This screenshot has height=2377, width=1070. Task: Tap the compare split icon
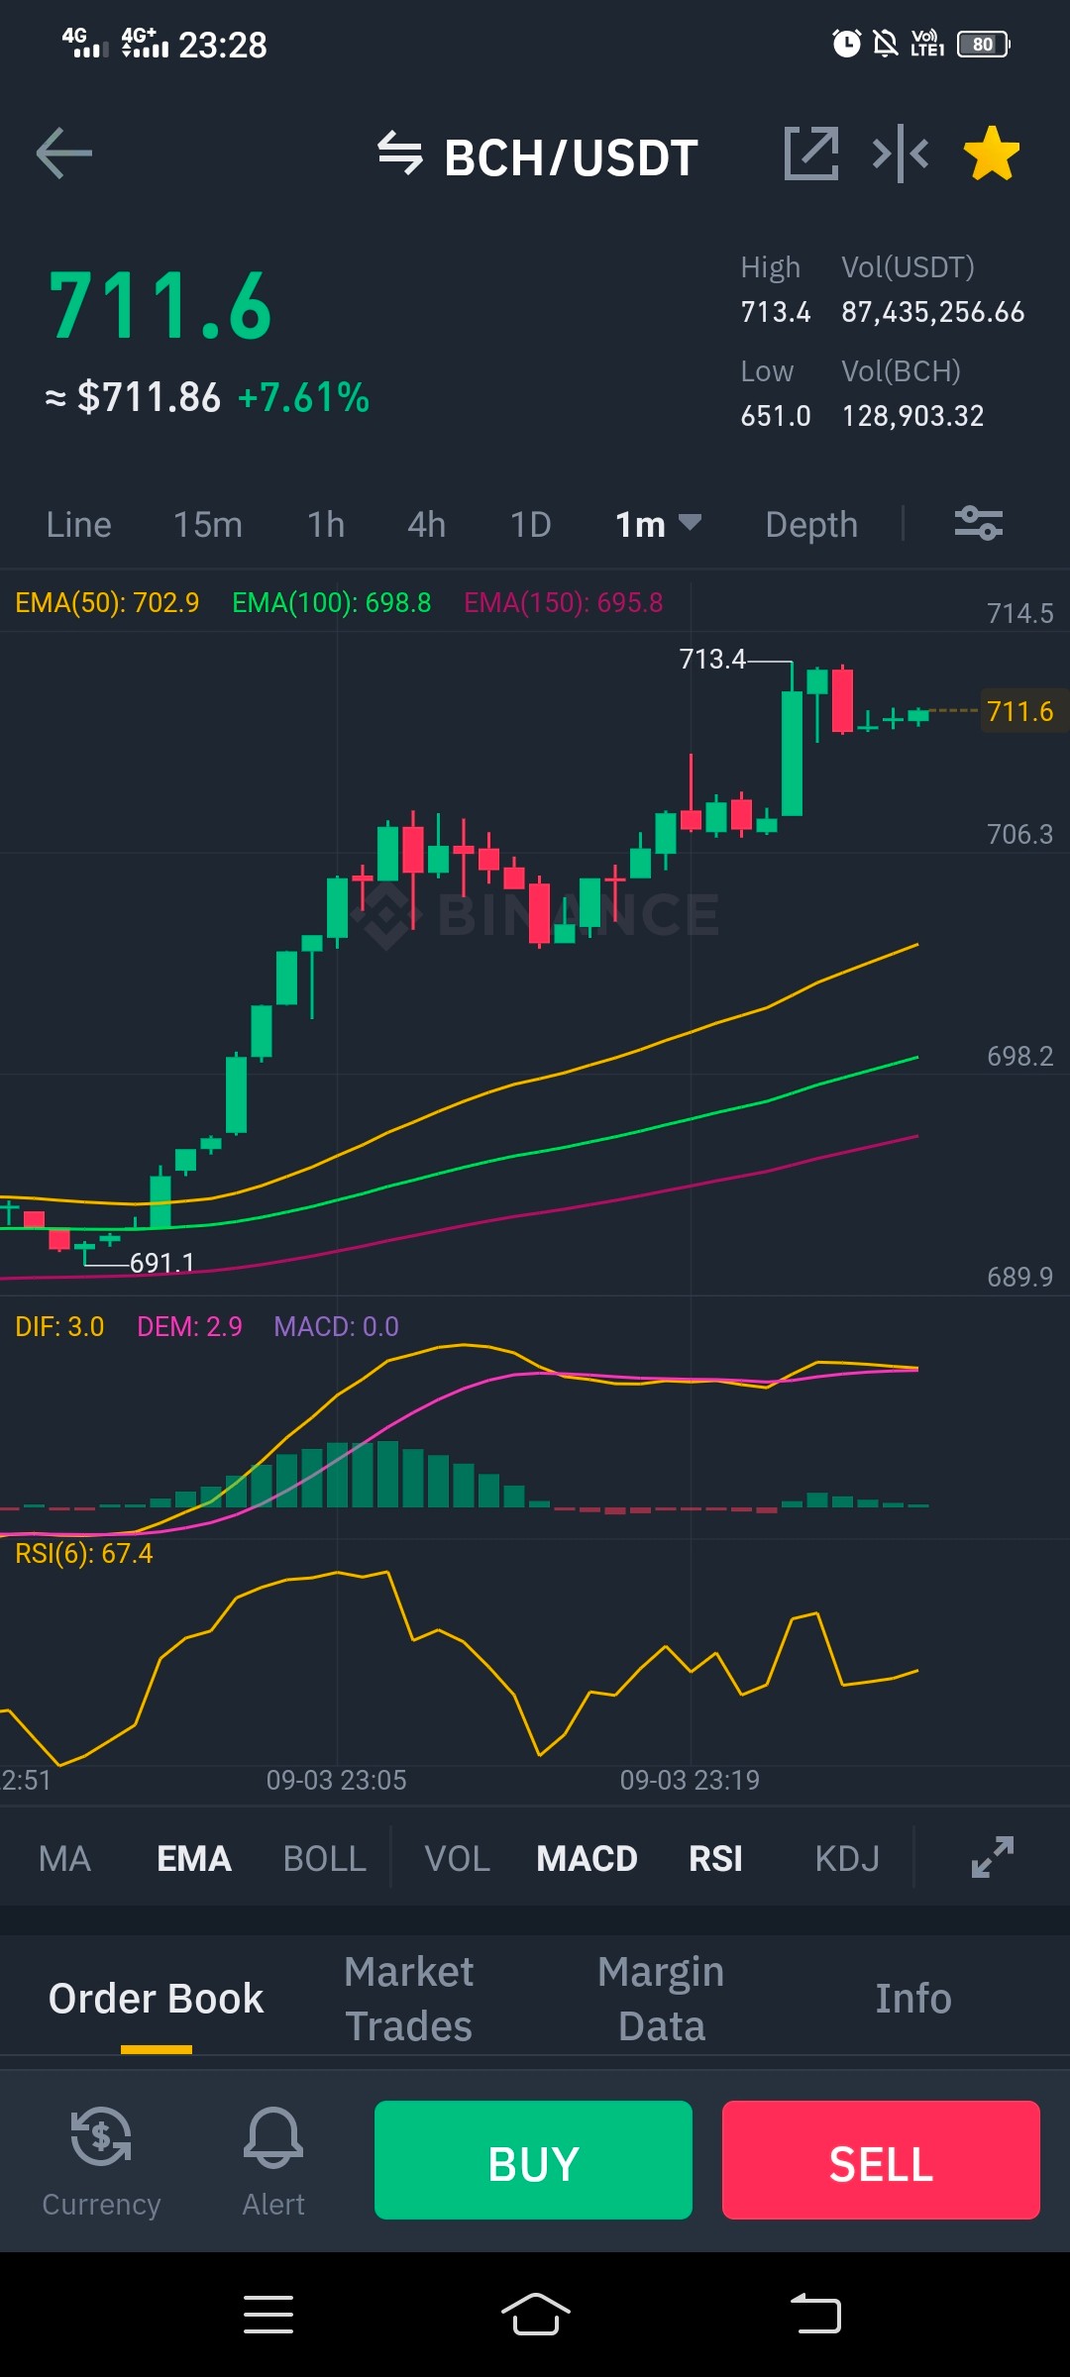901,154
